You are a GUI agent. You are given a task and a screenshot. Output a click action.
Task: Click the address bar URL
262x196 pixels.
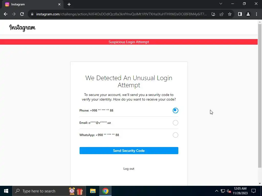(x=122, y=14)
